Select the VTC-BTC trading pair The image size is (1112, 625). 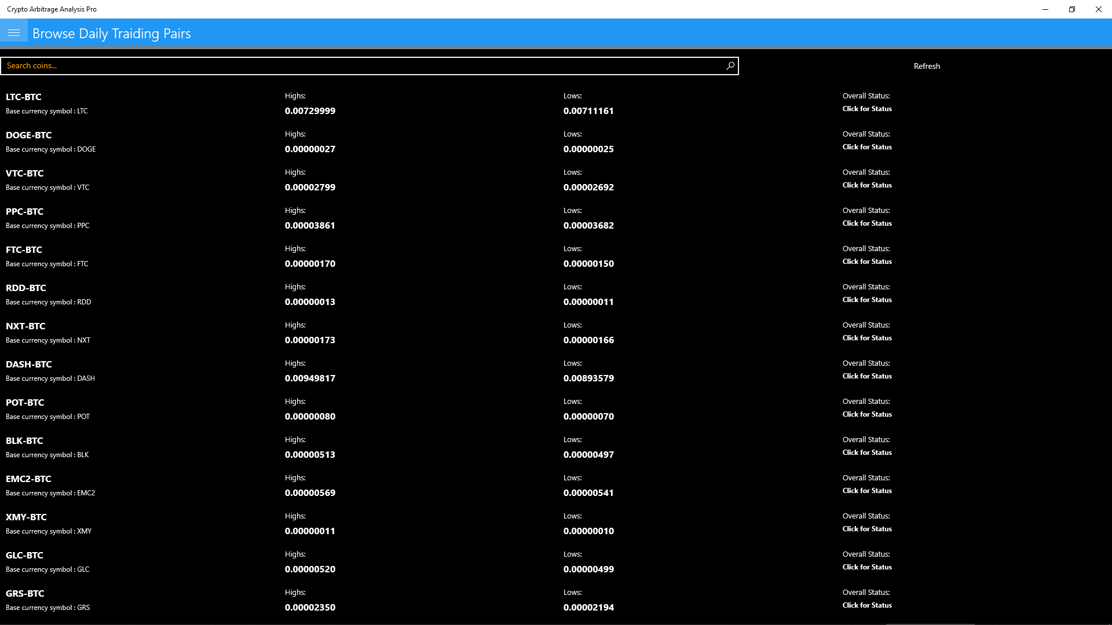tap(25, 174)
